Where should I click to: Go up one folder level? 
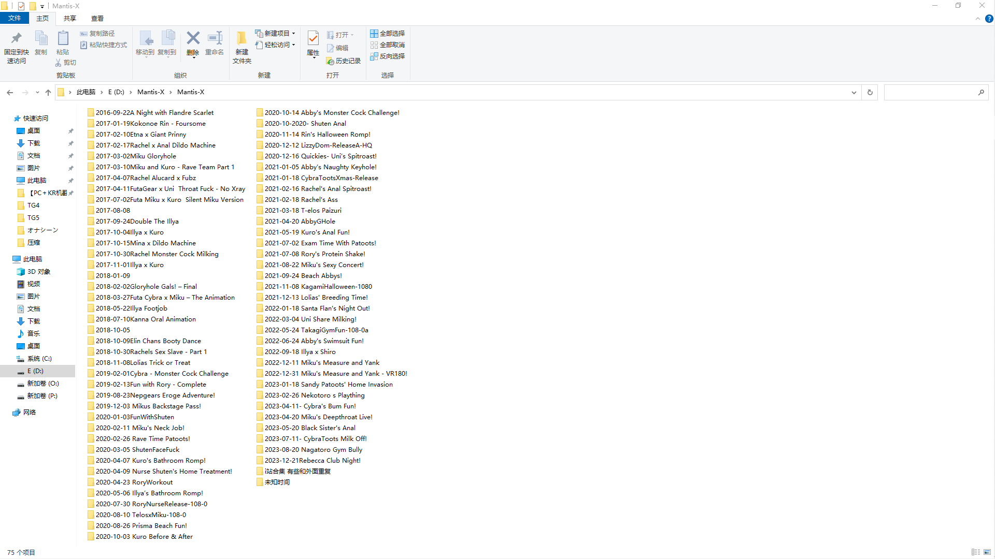48,92
